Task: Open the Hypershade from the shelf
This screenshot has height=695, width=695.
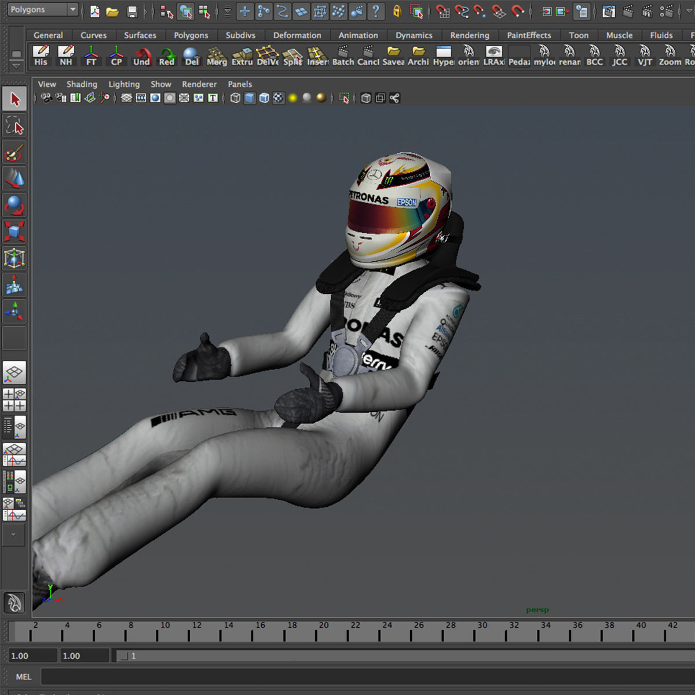Action: tap(444, 56)
